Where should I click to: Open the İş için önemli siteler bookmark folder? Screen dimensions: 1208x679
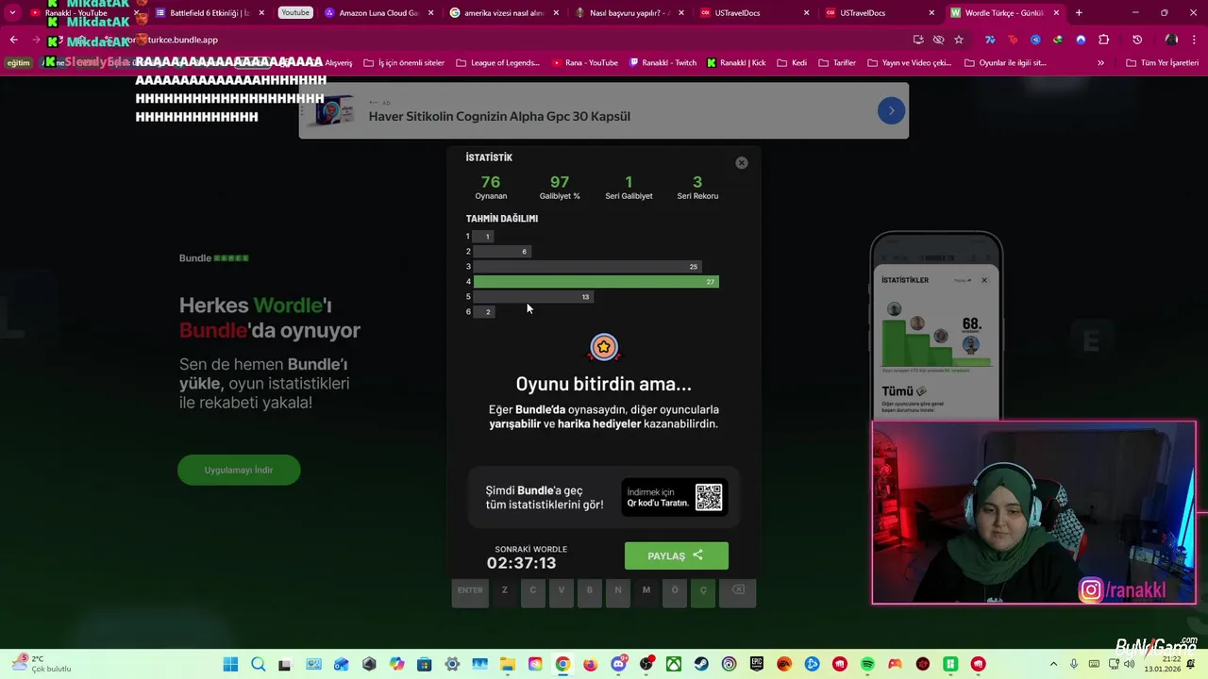pyautogui.click(x=404, y=63)
